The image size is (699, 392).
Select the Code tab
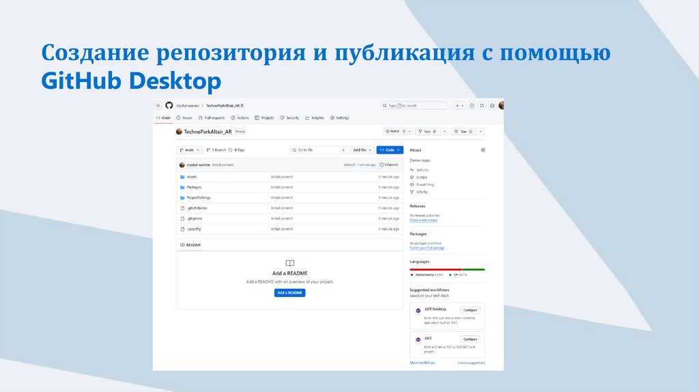(163, 117)
